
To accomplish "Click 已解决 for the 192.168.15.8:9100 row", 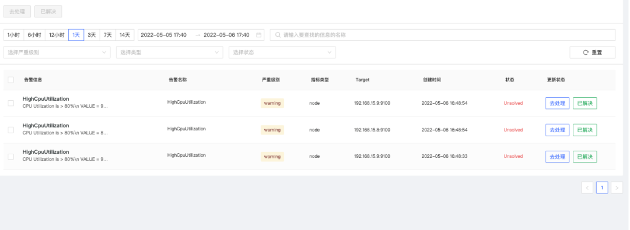I will coord(585,130).
